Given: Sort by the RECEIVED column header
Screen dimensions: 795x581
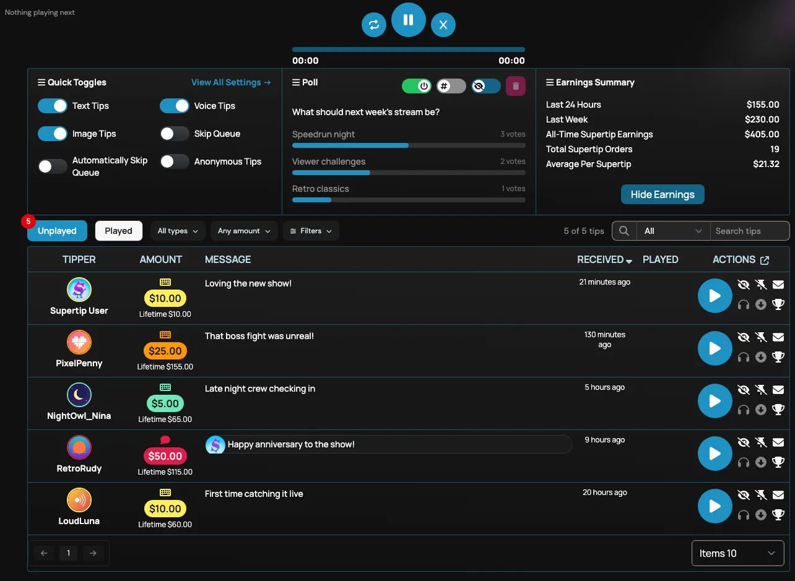Looking at the screenshot, I should pyautogui.click(x=604, y=260).
